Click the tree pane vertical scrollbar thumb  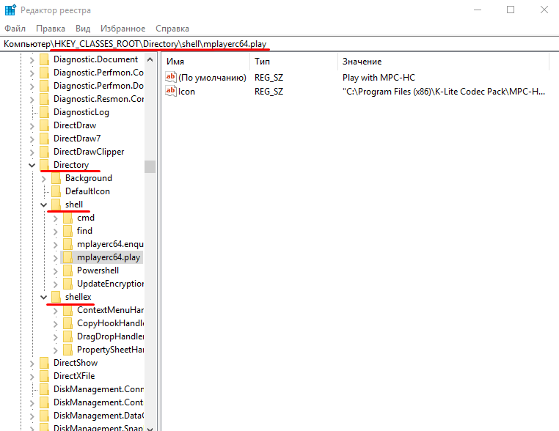pos(150,166)
